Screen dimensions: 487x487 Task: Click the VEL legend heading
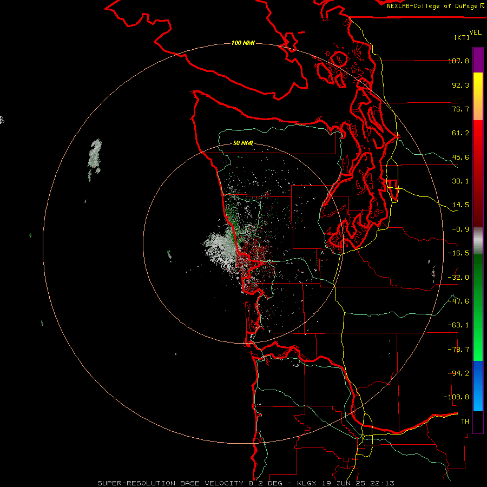click(475, 32)
